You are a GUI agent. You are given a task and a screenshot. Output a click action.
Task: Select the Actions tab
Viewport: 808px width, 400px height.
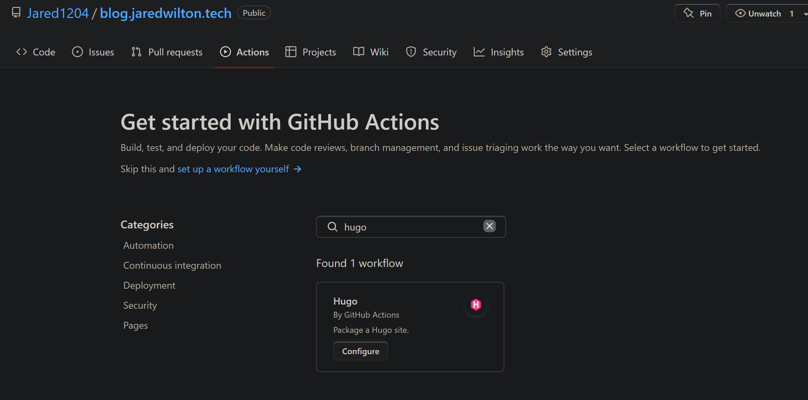tap(244, 52)
